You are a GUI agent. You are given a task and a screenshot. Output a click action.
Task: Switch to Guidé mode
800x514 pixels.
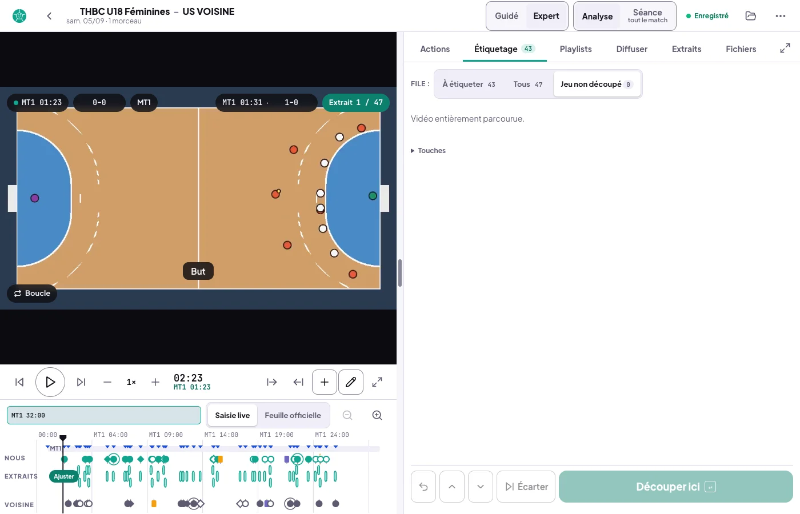506,16
